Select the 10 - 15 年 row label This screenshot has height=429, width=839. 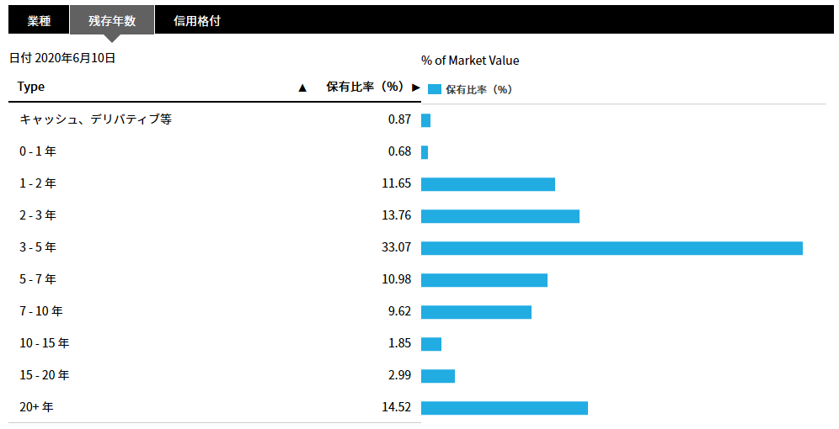tap(45, 343)
